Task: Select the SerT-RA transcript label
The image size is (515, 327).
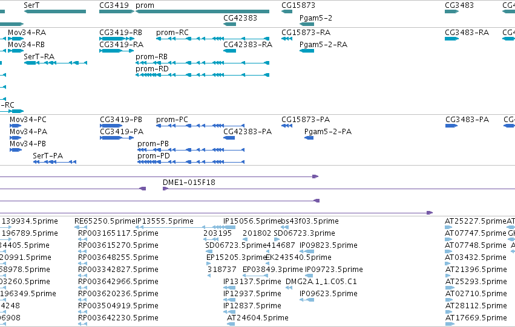Action: (x=39, y=57)
